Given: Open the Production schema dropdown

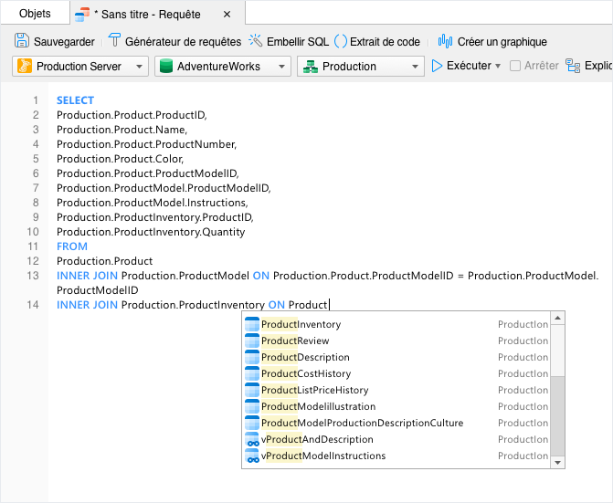Looking at the screenshot, I should click(x=361, y=66).
